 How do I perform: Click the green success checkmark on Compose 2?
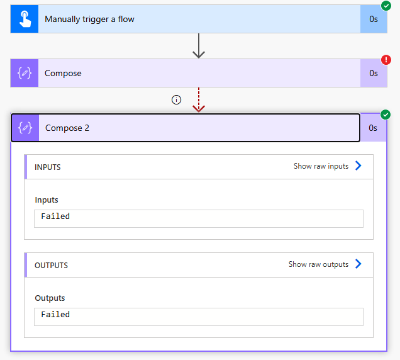point(386,115)
